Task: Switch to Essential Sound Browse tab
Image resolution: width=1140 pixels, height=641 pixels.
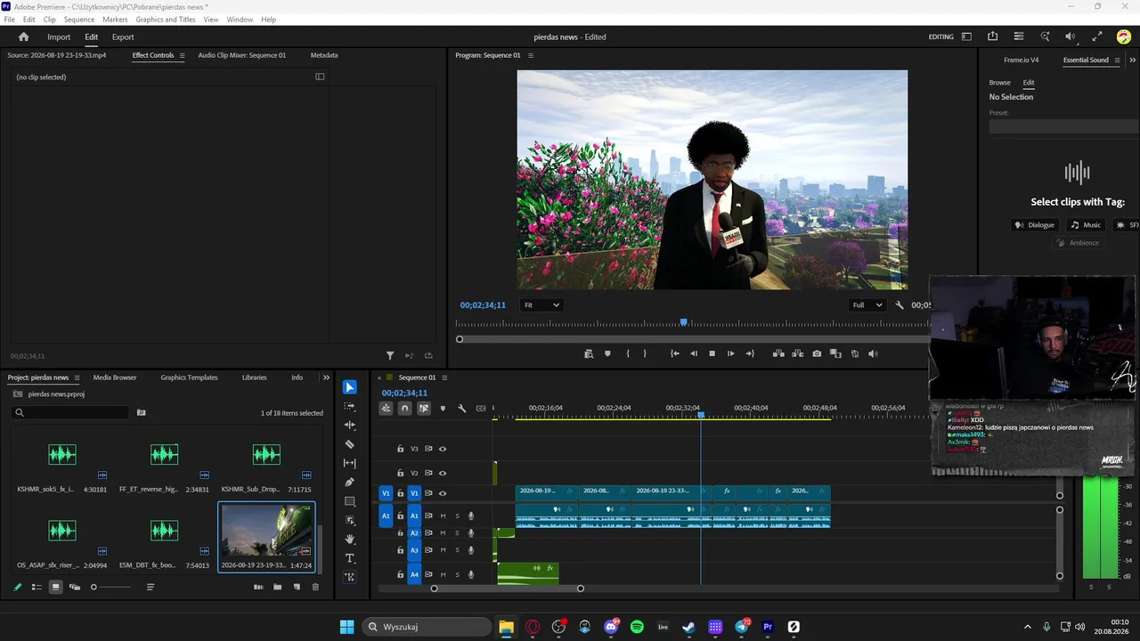Action: [1000, 83]
